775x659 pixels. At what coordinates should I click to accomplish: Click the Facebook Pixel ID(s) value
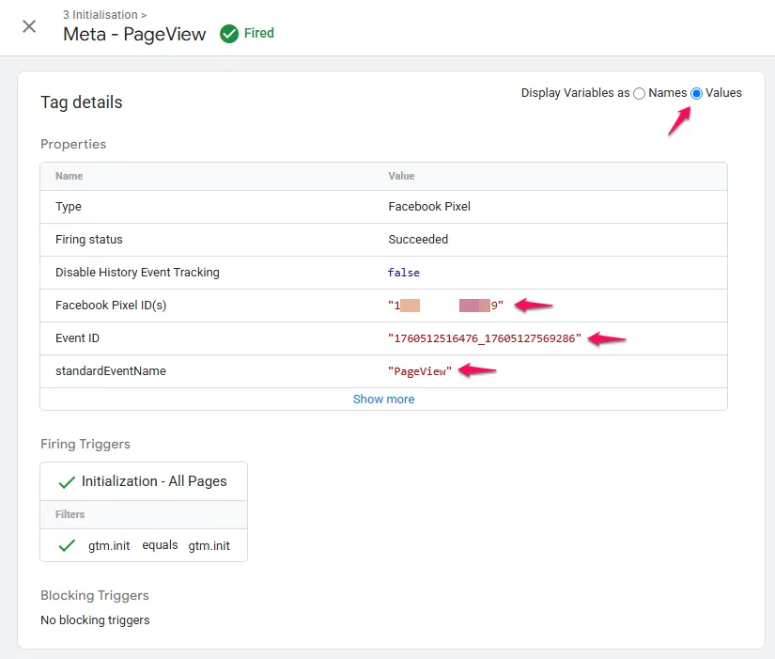pos(445,306)
